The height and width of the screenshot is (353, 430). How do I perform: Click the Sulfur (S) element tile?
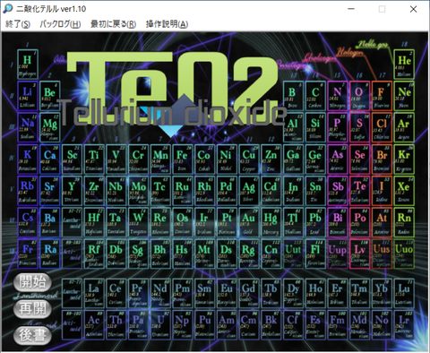(359, 127)
